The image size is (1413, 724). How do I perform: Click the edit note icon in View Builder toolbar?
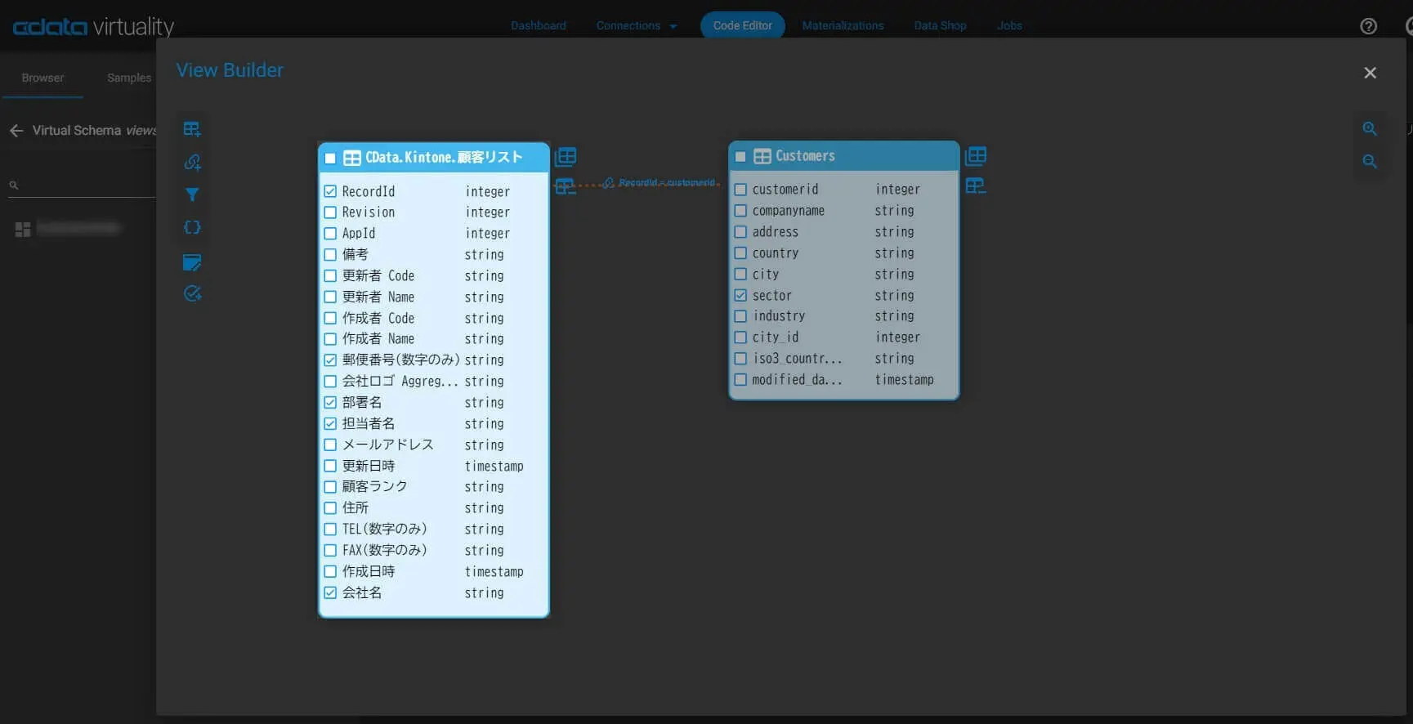click(192, 261)
